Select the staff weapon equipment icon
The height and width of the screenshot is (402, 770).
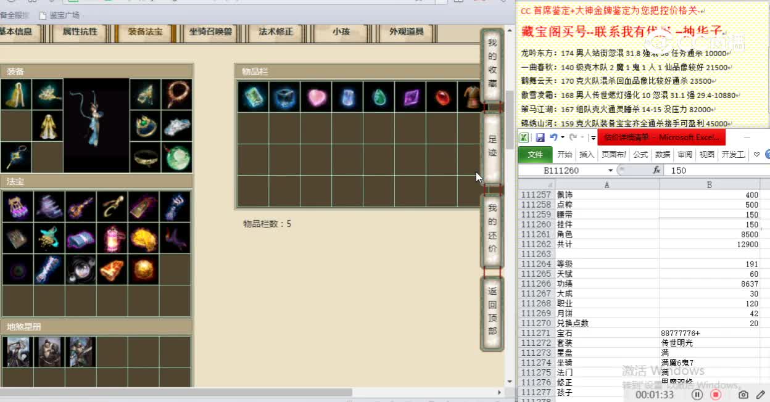[16, 157]
